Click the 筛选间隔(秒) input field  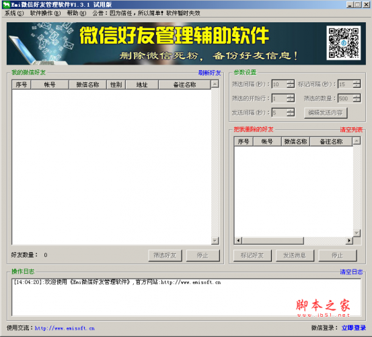279,84
